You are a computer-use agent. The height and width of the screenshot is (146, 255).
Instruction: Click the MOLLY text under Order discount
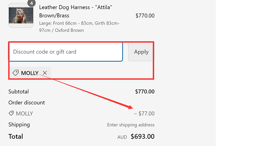pos(24,114)
